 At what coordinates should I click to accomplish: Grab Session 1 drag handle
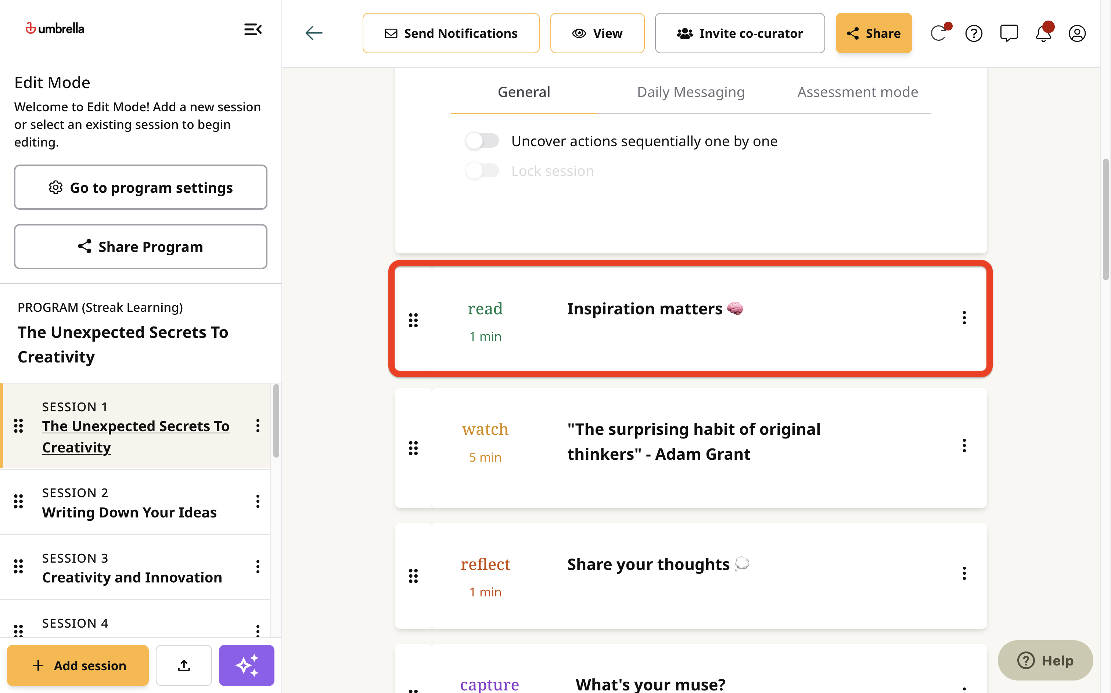click(18, 426)
